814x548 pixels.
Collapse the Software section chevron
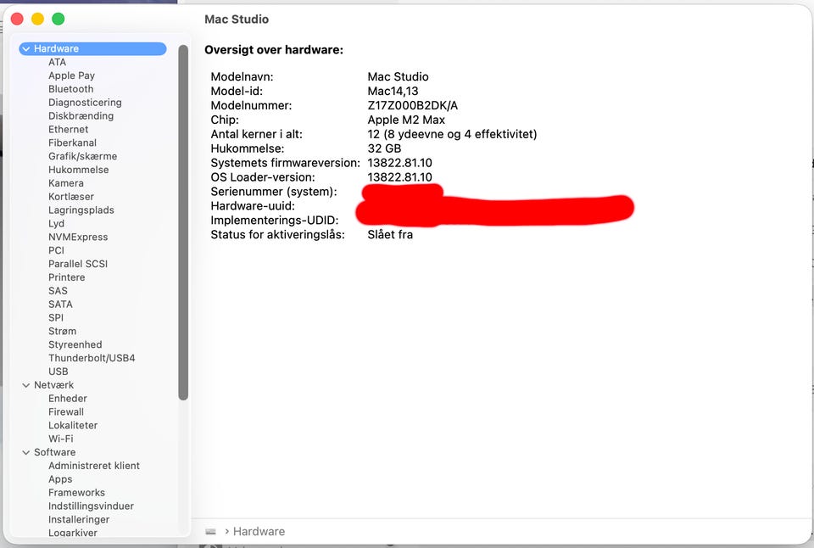coord(26,453)
